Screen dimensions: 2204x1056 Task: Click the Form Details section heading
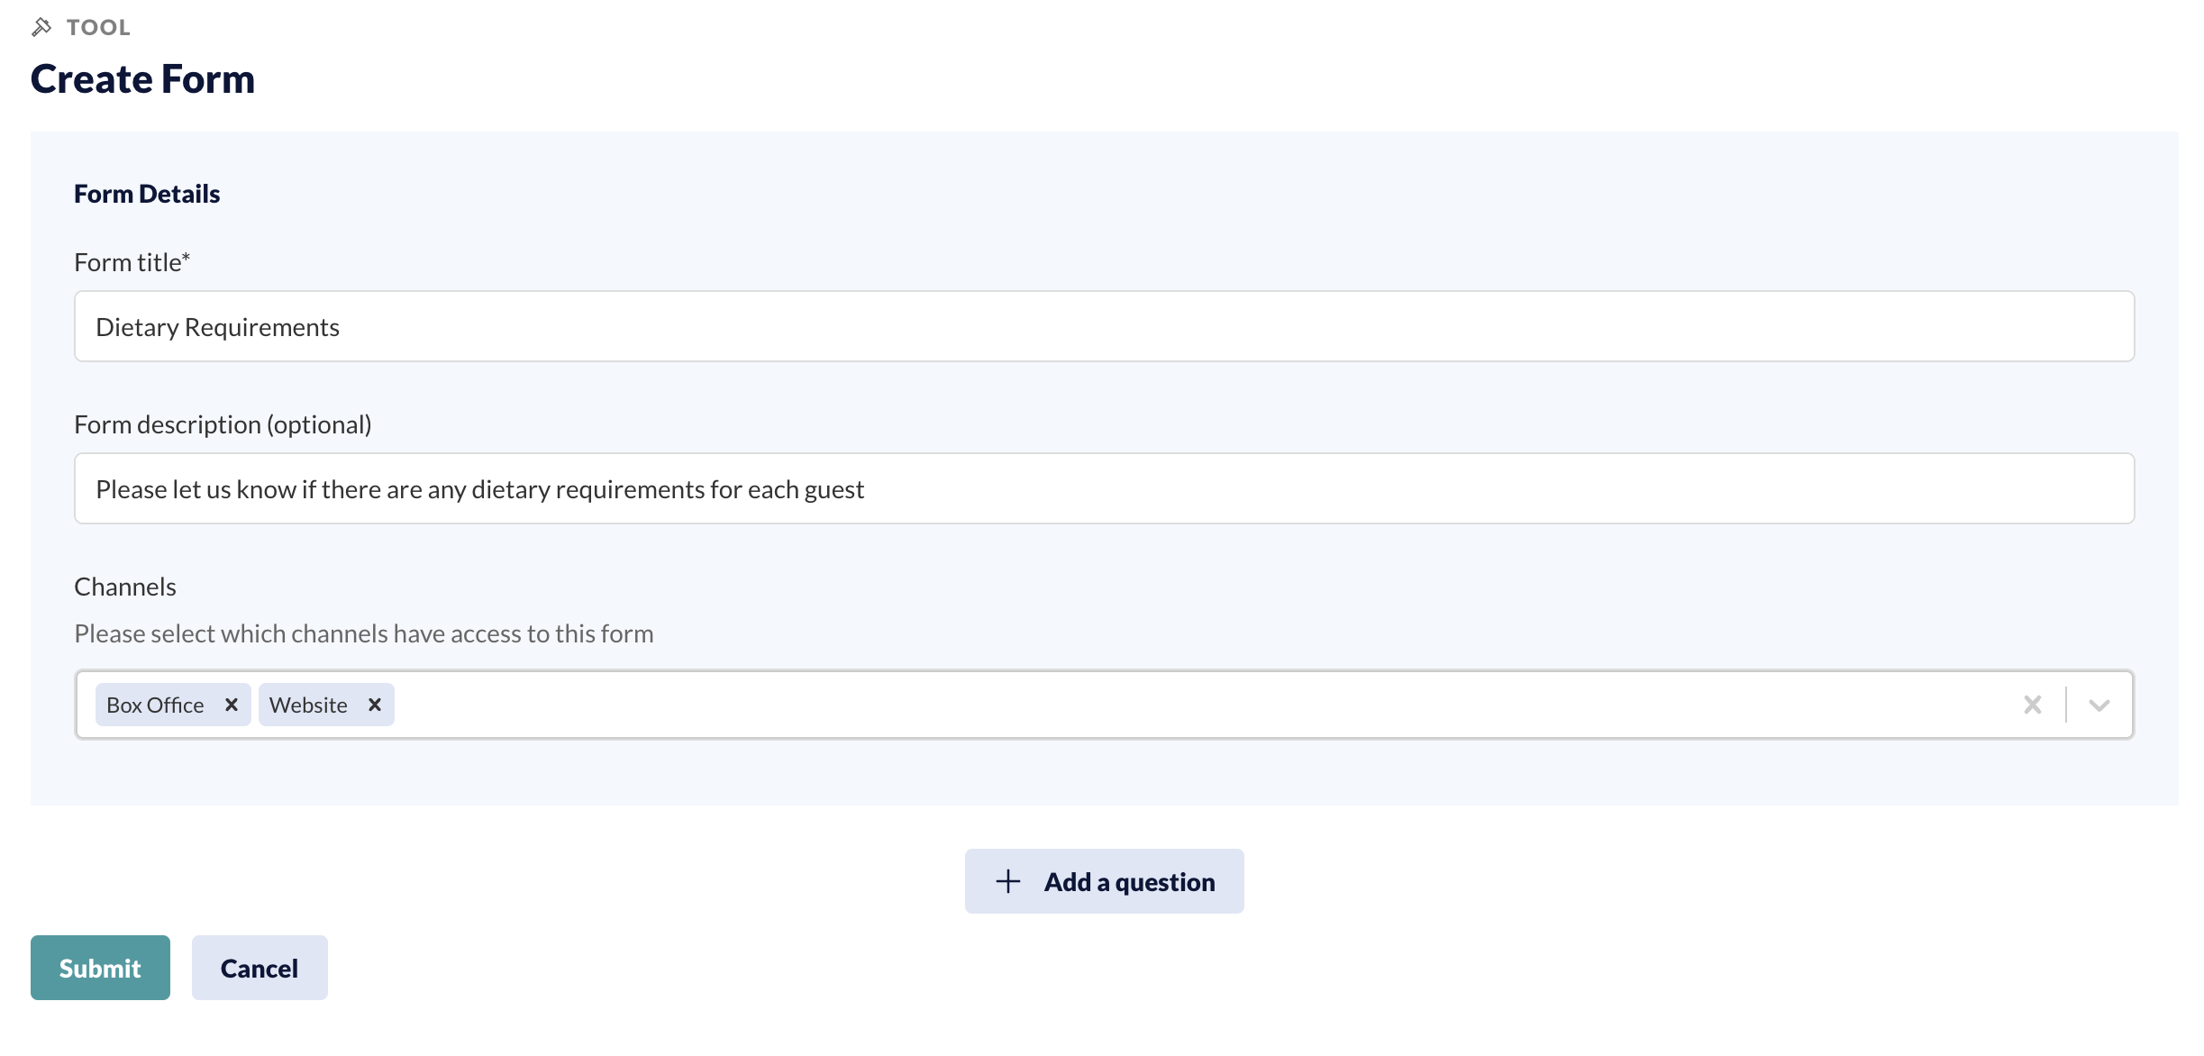click(x=147, y=194)
